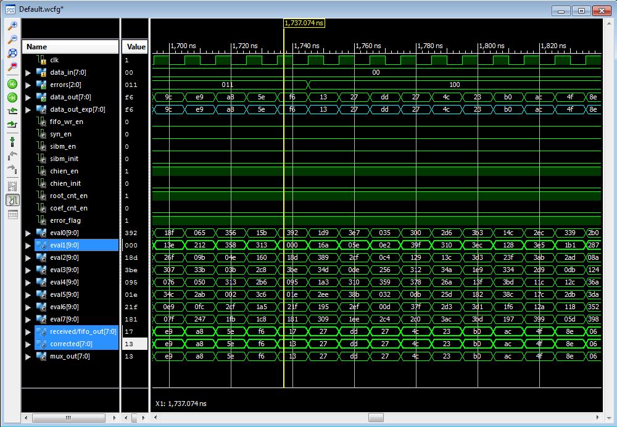Select the coef_cnt_en signal

(70, 208)
